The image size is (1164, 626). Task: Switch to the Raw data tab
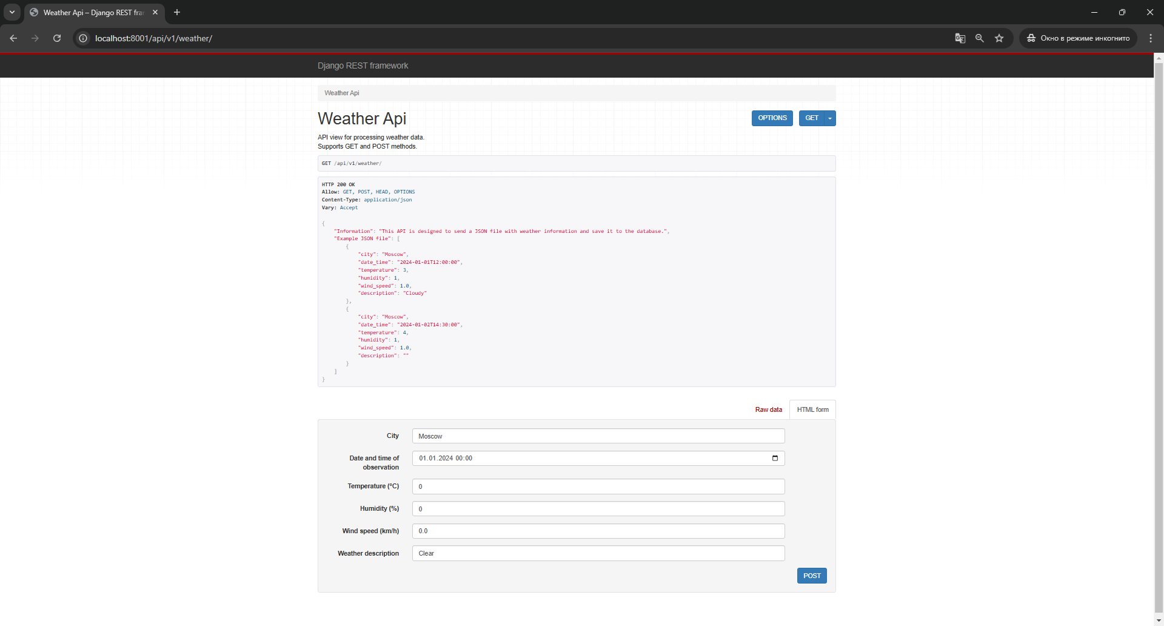[x=768, y=409]
